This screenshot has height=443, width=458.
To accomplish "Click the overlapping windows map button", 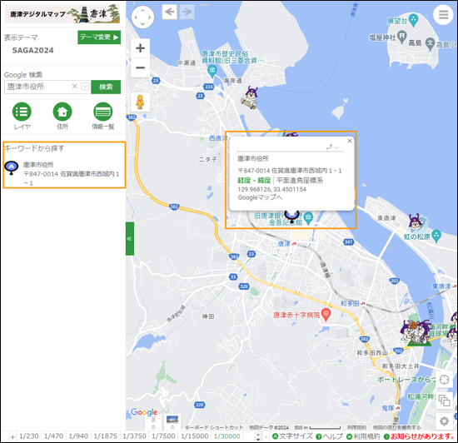I will click(444, 401).
